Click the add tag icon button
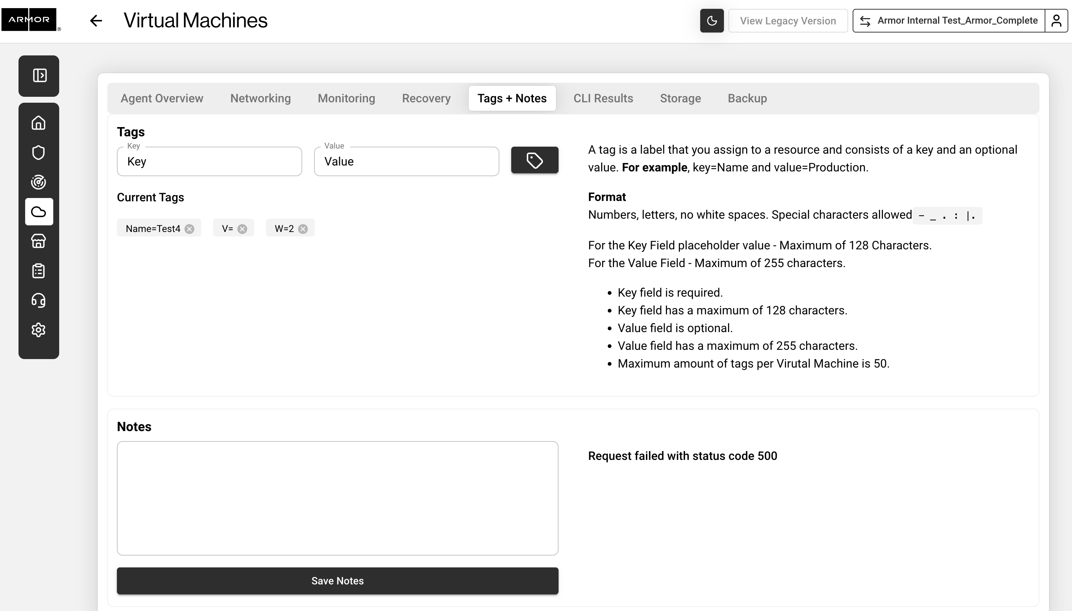Image resolution: width=1072 pixels, height=611 pixels. point(535,160)
